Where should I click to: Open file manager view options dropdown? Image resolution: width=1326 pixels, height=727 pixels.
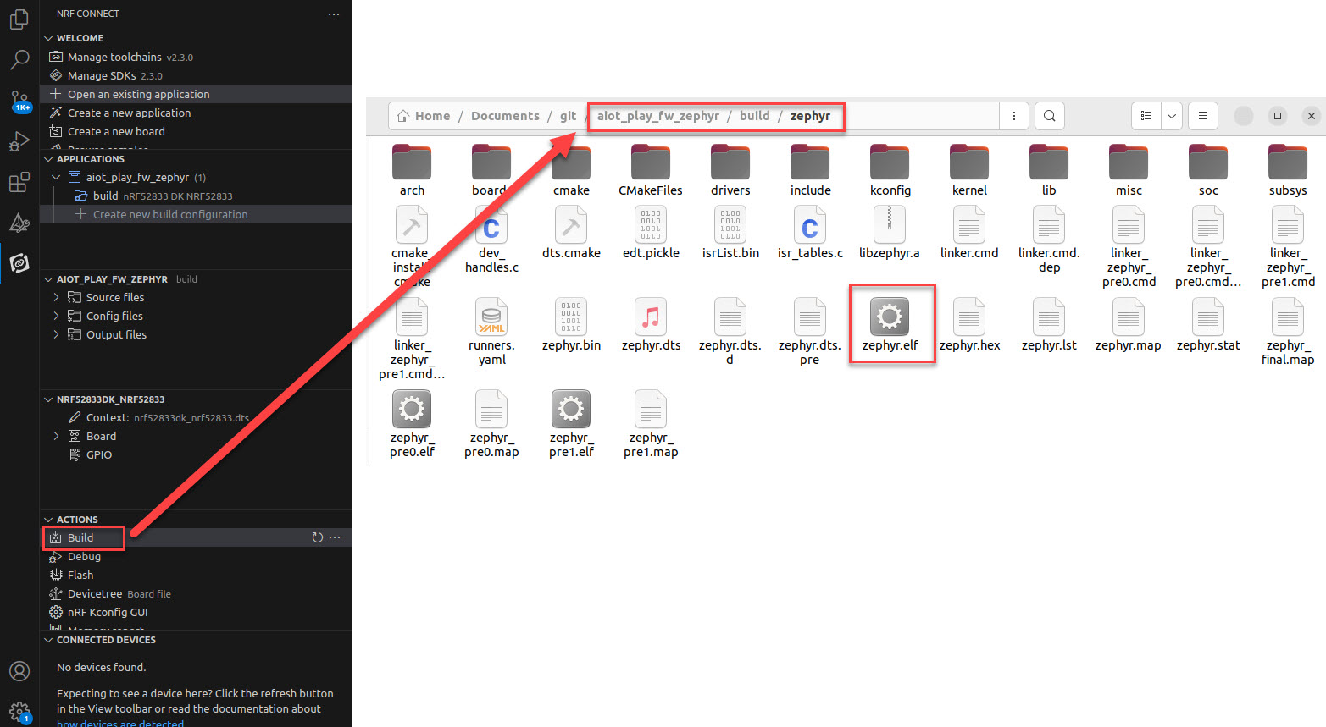[x=1172, y=116]
